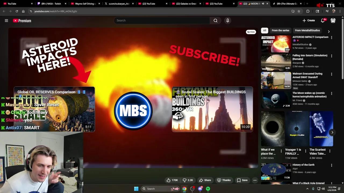The height and width of the screenshot is (193, 344).
Task: Click the YouTube search magnifier button
Action: click(216, 21)
